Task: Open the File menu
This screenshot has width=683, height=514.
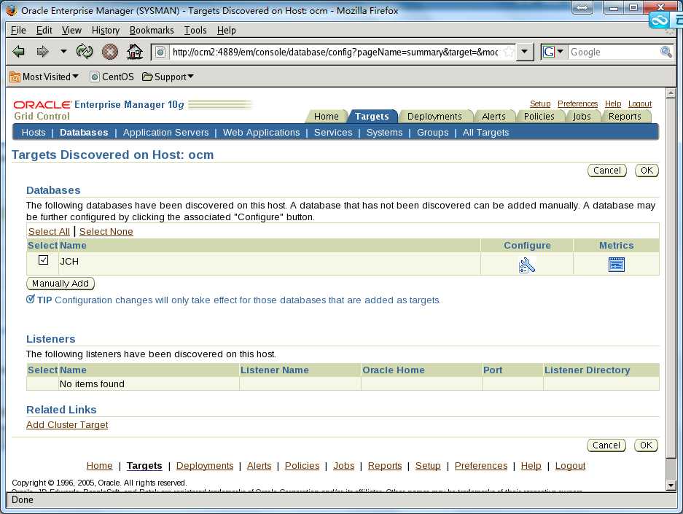Action: [18, 30]
